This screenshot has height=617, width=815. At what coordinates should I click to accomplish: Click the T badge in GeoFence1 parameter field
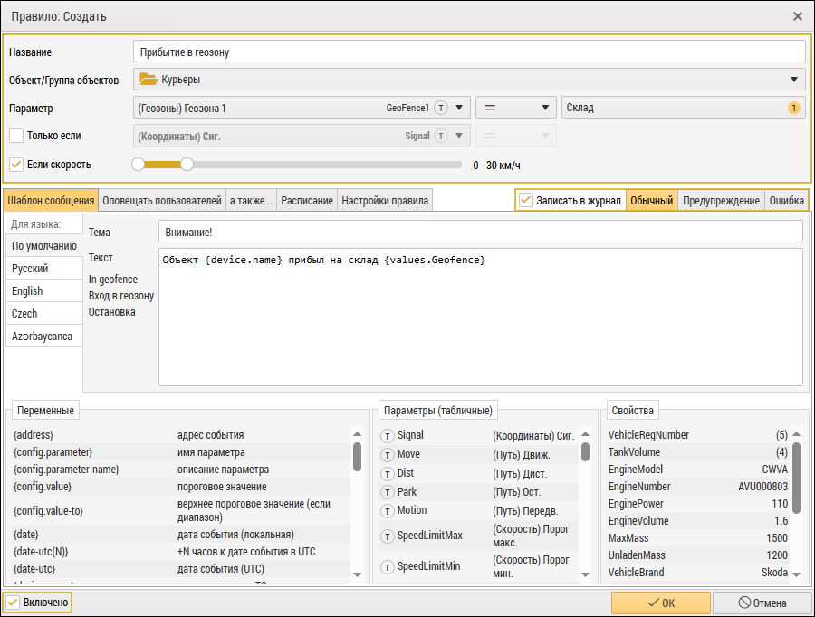click(441, 109)
